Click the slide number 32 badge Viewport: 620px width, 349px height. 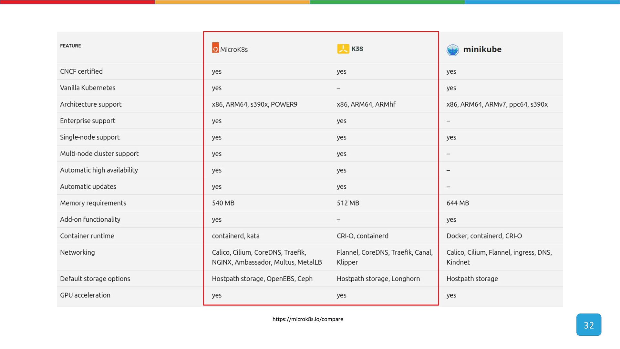[589, 325]
